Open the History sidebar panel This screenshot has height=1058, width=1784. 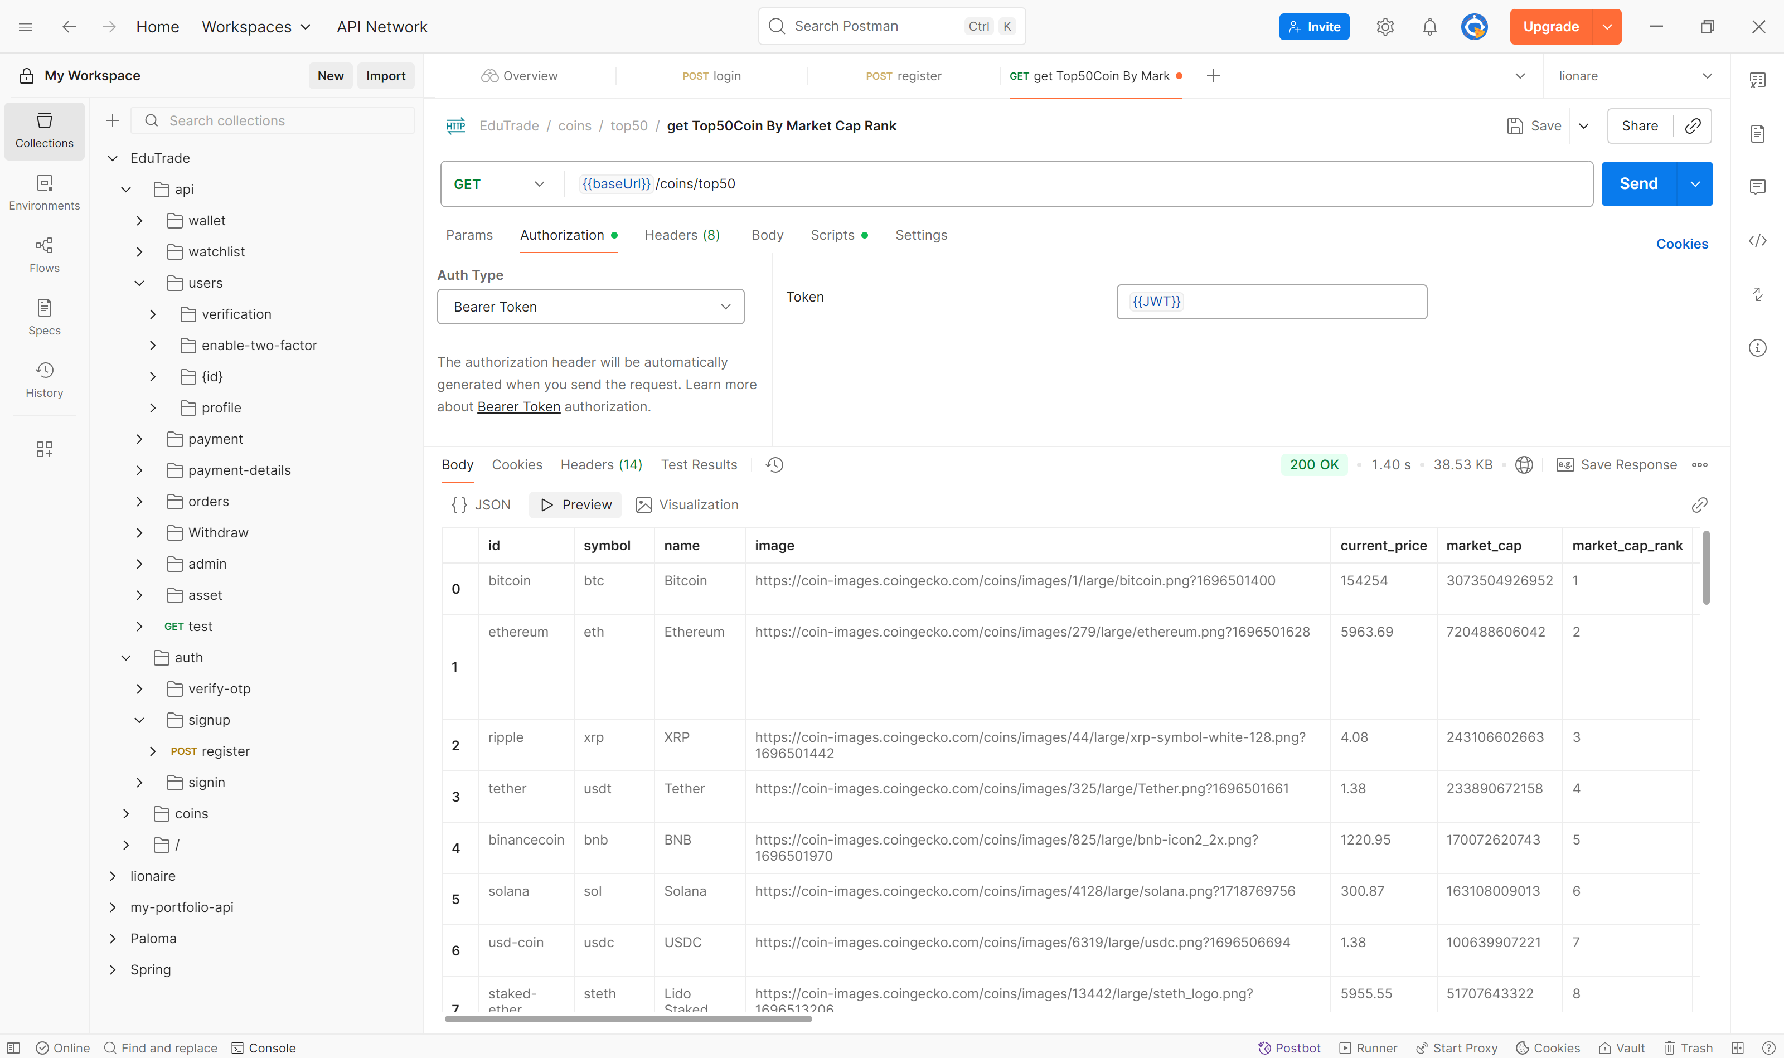tap(44, 380)
